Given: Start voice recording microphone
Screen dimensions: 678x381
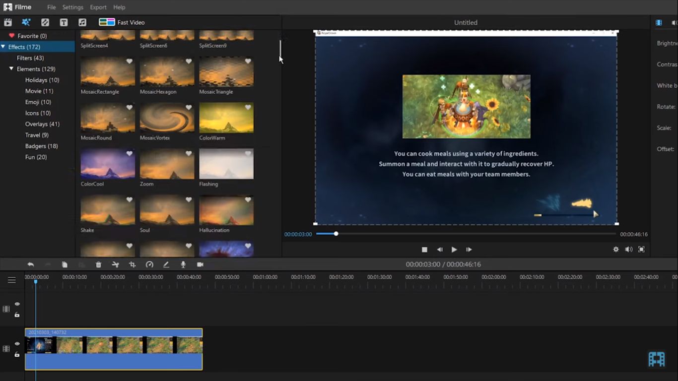Looking at the screenshot, I should pos(183,265).
